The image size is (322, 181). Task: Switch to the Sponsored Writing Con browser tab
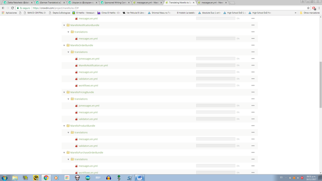coord(115,3)
